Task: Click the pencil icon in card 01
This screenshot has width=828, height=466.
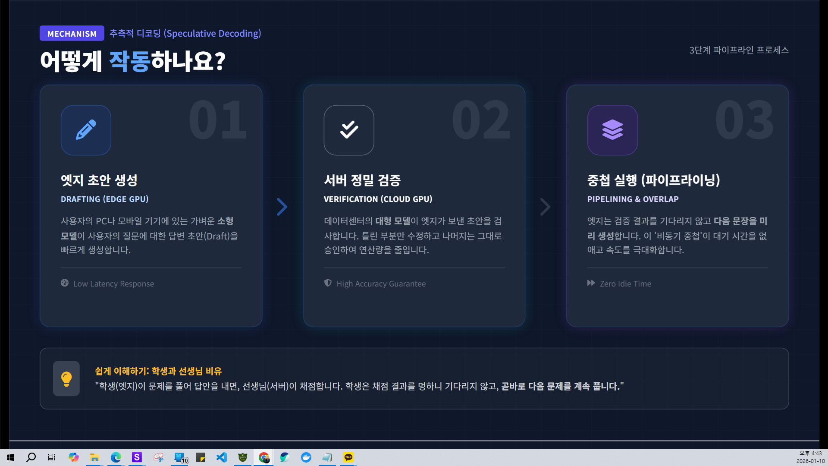Action: pyautogui.click(x=86, y=130)
